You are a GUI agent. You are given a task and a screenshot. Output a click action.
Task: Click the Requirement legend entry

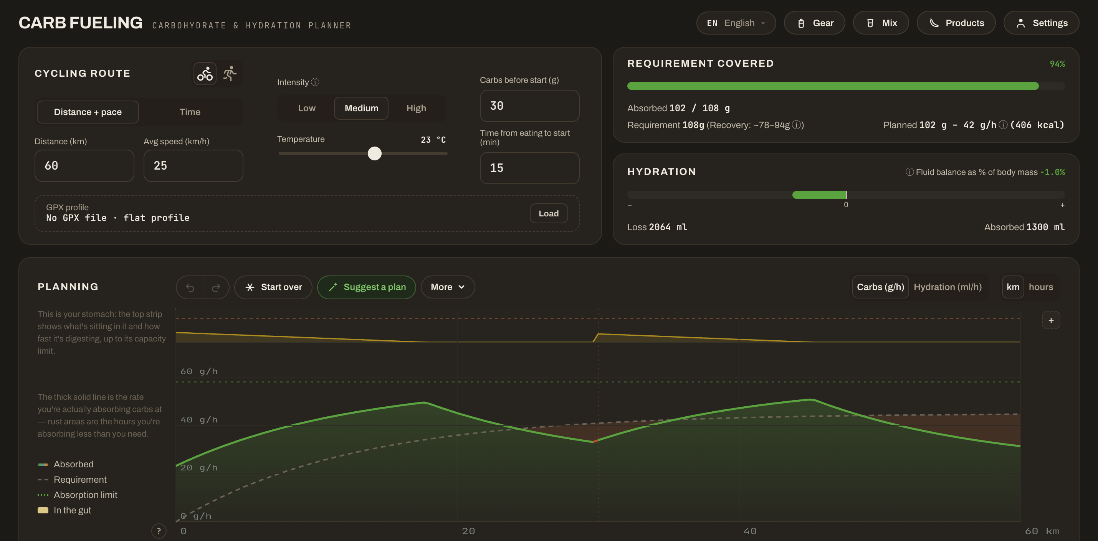point(72,480)
